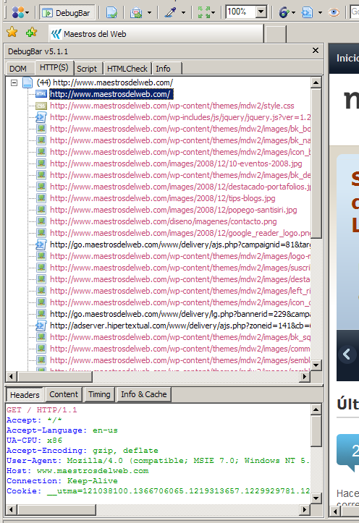Select go.maestrosdelweb.com ajs.php campaignid=81 request
This screenshot has width=359, height=523.
point(180,245)
